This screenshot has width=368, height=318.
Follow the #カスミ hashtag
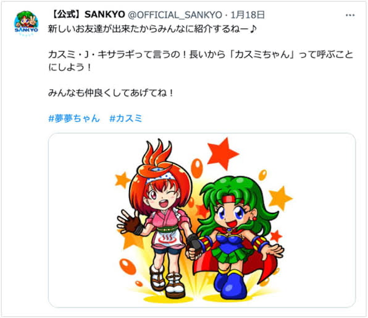(126, 118)
